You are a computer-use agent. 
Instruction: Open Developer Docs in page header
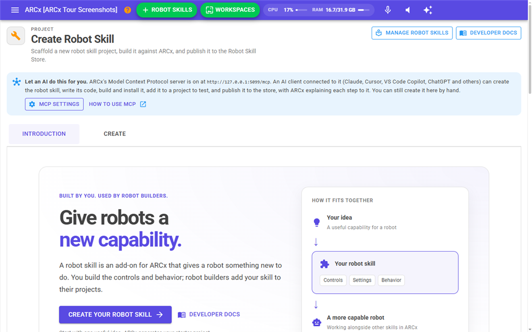coord(488,33)
